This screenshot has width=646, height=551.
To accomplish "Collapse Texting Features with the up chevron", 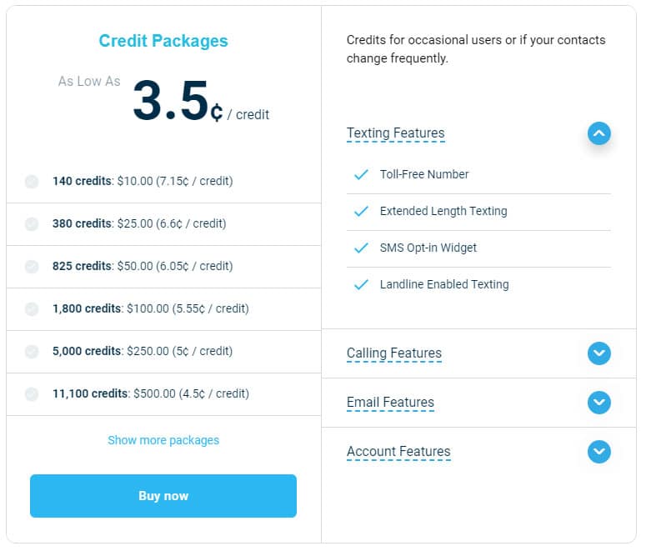I will (x=599, y=133).
